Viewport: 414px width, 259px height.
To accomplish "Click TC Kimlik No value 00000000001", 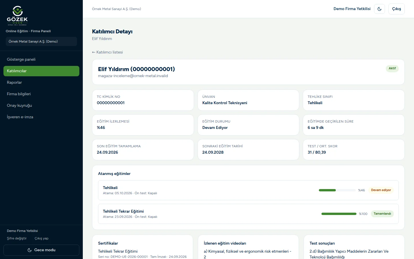I will (x=111, y=103).
